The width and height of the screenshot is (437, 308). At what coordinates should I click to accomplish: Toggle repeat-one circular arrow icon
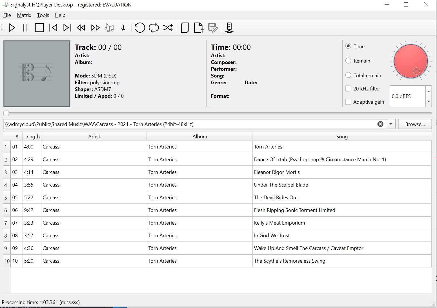pyautogui.click(x=140, y=28)
